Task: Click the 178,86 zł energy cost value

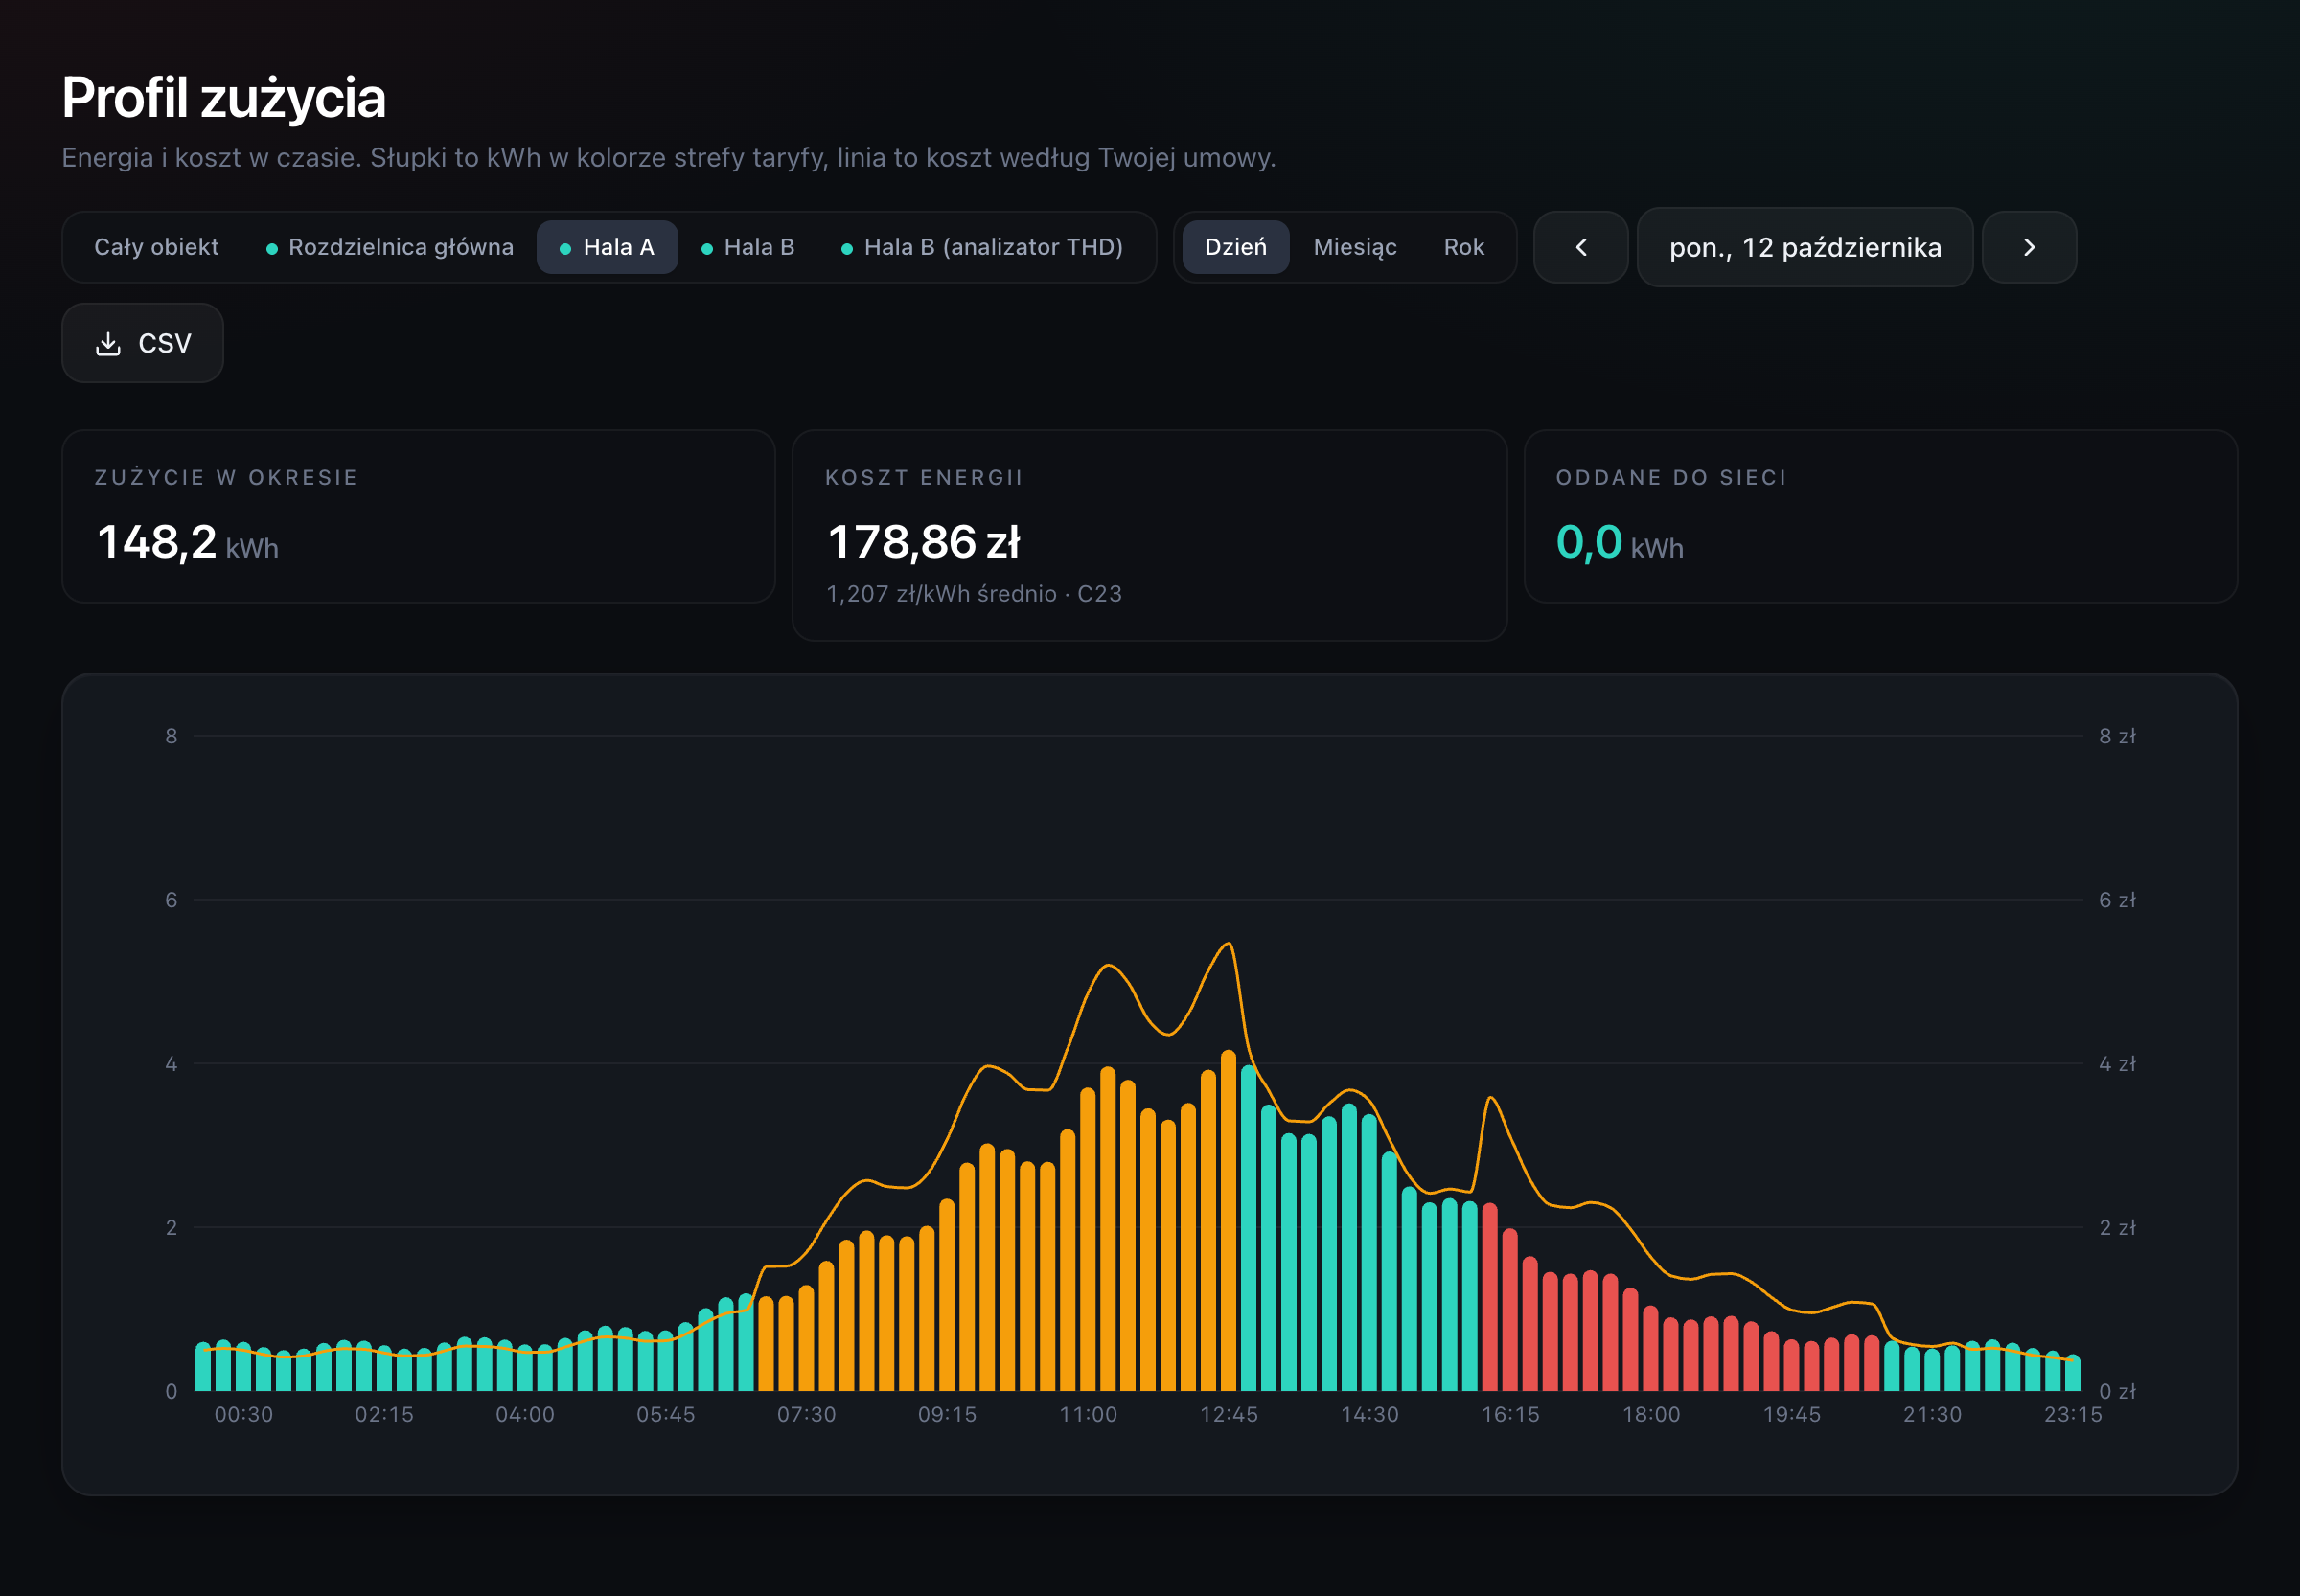Action: pyautogui.click(x=923, y=542)
